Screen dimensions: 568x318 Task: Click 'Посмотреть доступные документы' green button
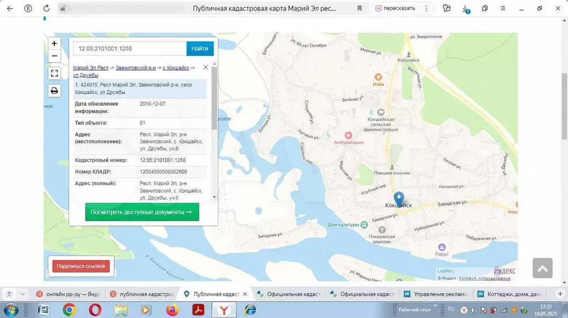[142, 212]
